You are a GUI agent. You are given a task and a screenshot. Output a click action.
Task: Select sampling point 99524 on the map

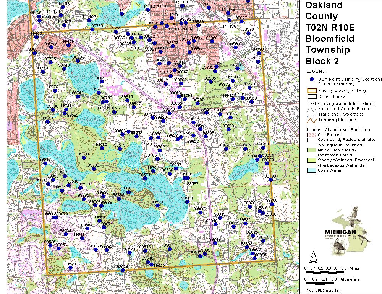pos(123,271)
